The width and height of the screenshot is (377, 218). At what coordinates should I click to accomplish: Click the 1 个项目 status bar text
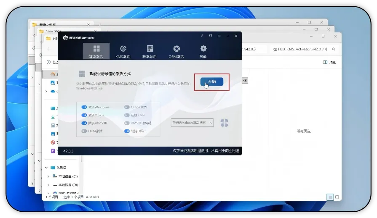(x=52, y=197)
